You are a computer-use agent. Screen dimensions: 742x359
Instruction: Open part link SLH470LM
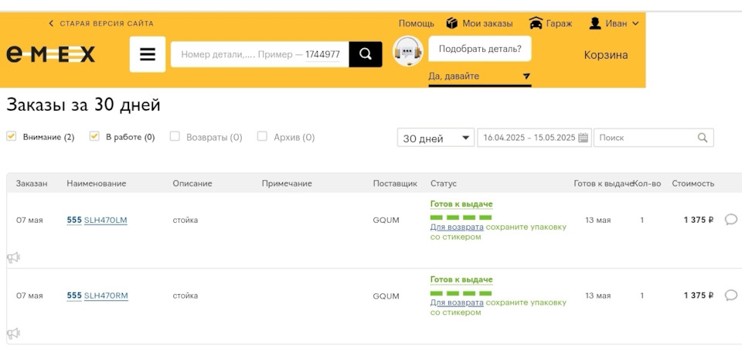[x=105, y=221]
